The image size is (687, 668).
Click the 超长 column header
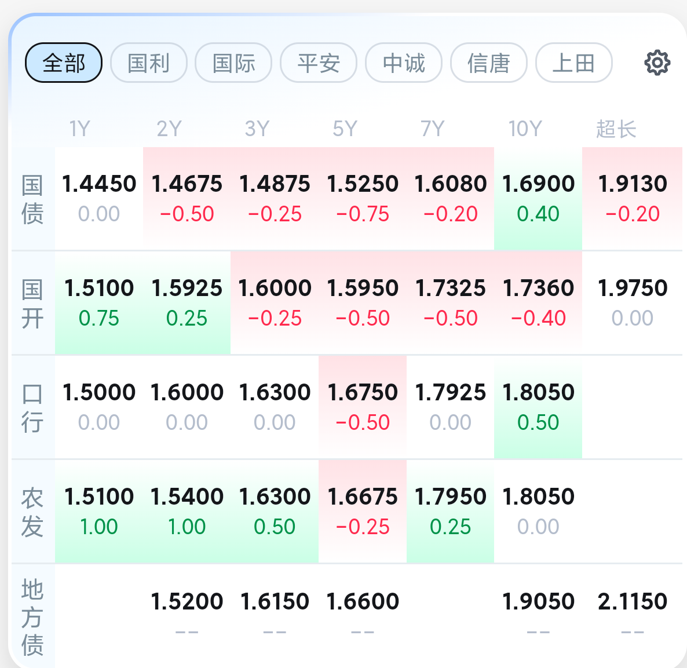click(616, 129)
